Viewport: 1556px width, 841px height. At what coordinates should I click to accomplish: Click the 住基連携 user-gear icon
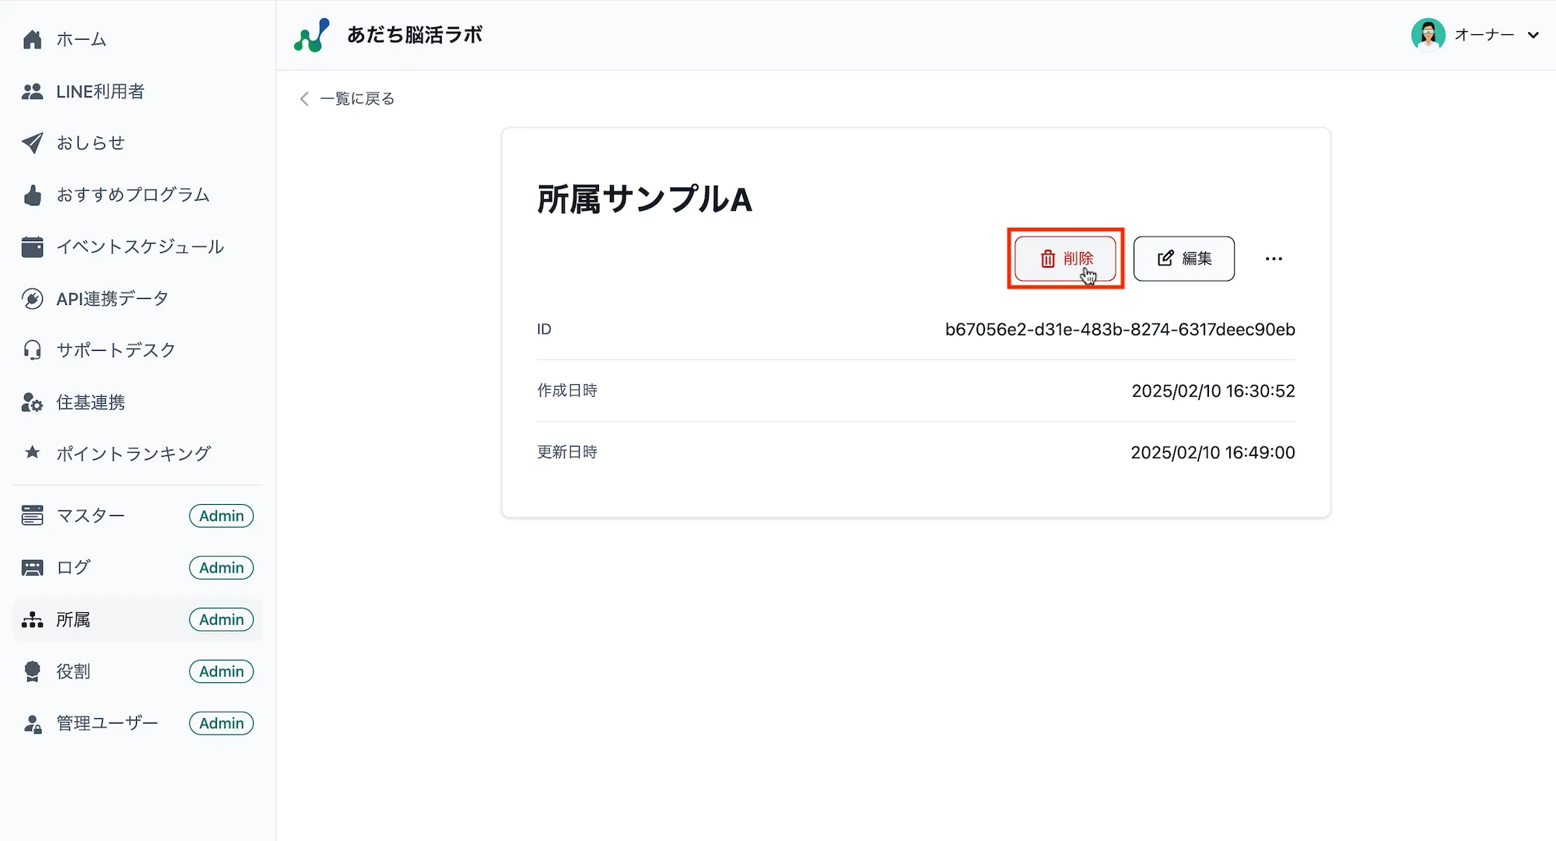tap(32, 402)
